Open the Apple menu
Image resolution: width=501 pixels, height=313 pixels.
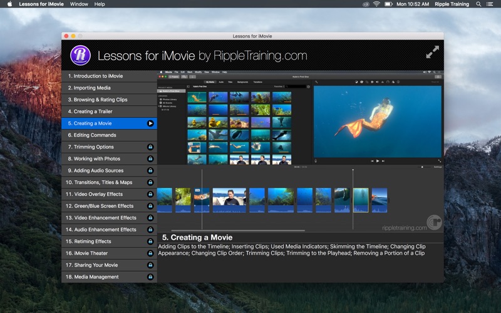[9, 4]
